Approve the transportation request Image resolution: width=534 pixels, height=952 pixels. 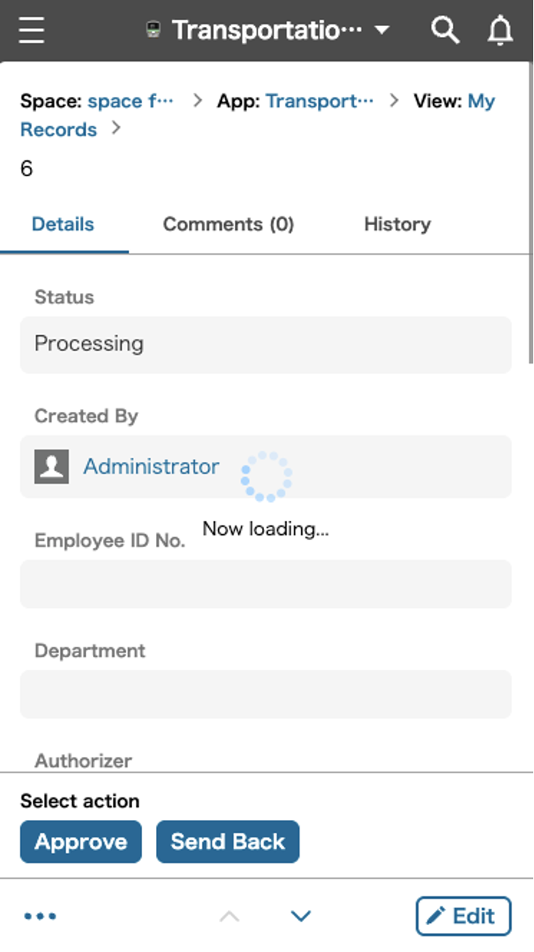point(80,842)
